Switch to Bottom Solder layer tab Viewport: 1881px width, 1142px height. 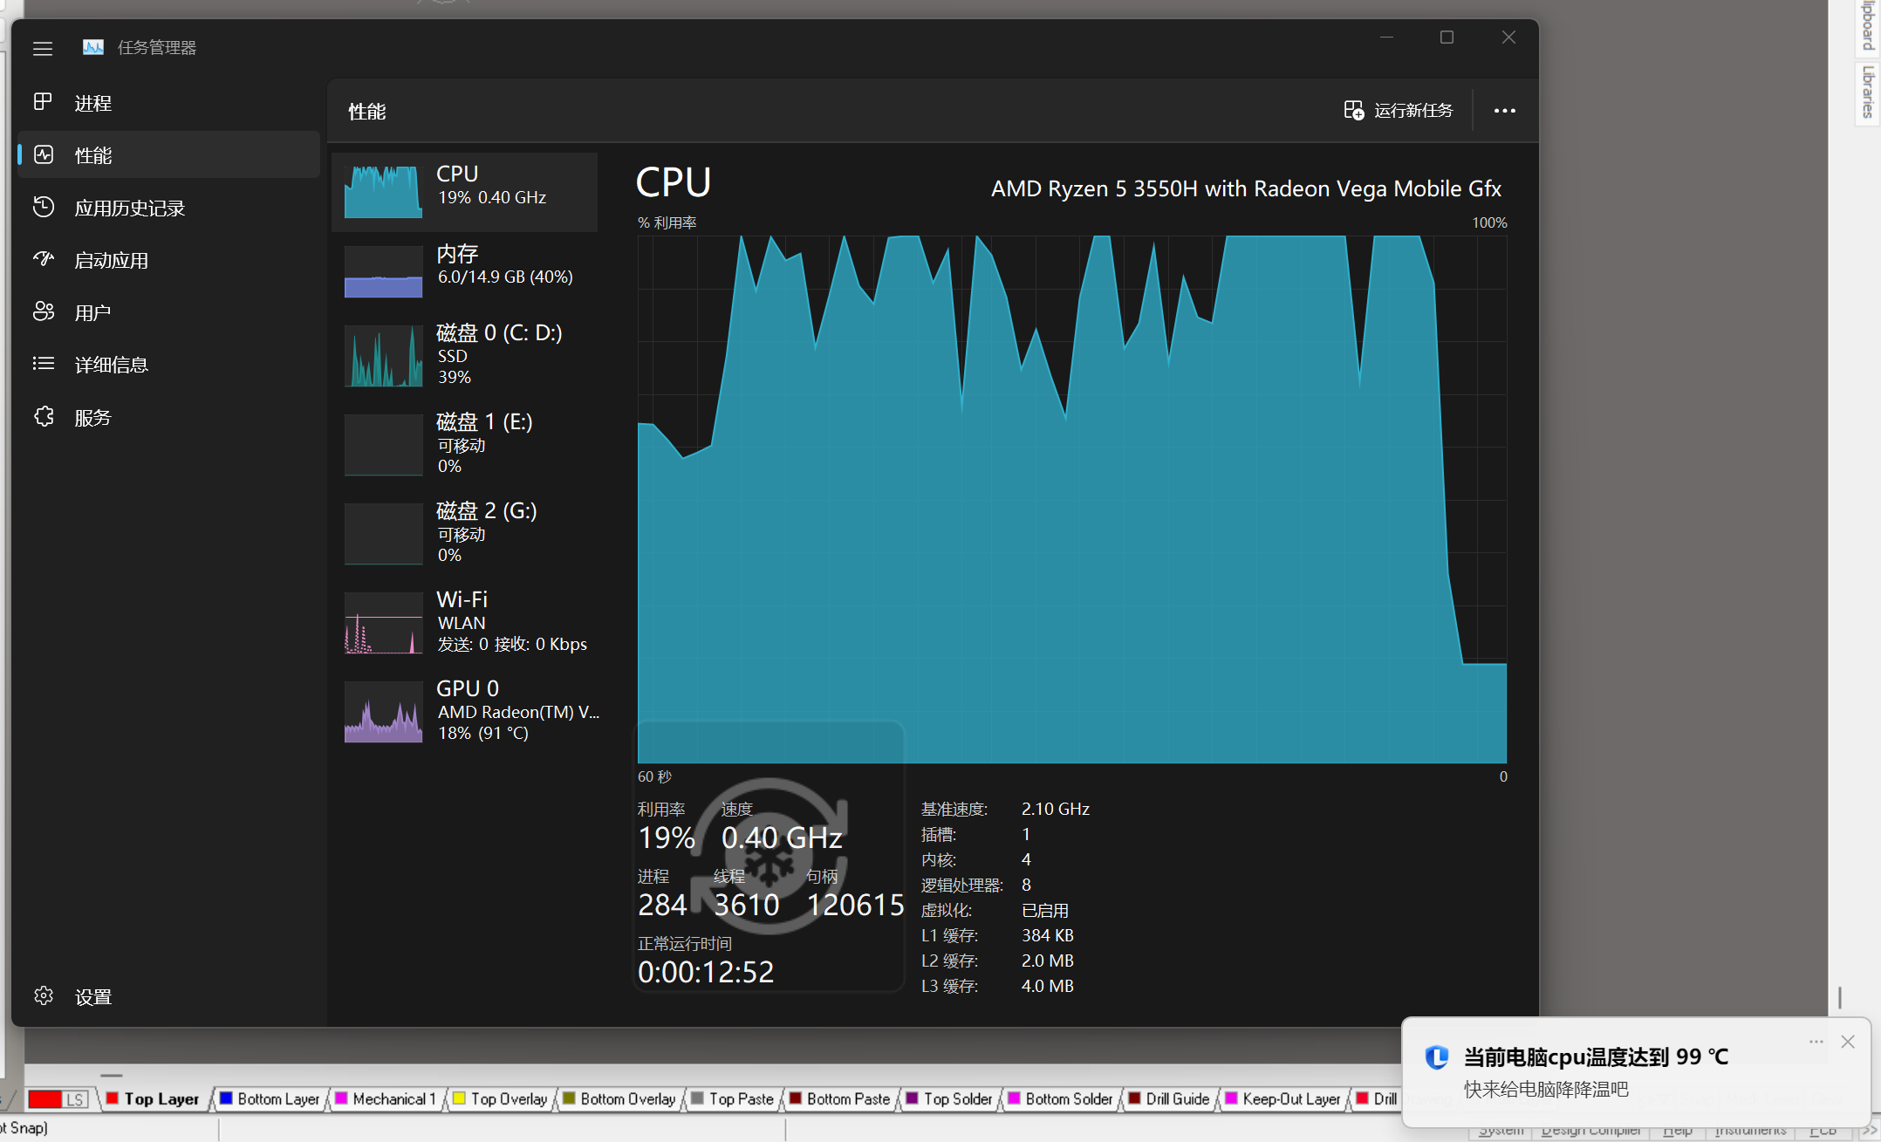(1061, 1099)
